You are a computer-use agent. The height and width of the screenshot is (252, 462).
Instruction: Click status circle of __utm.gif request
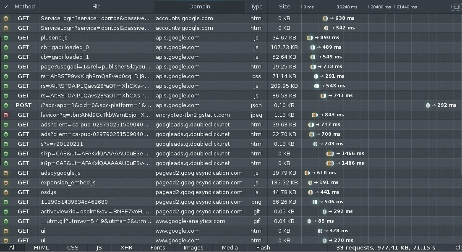point(6,221)
